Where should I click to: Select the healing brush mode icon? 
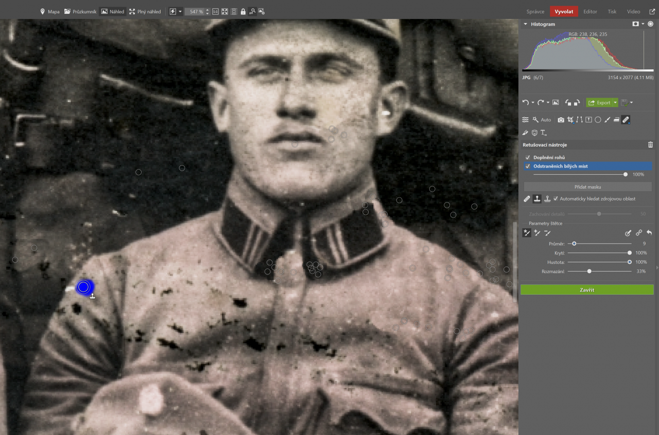pyautogui.click(x=526, y=198)
